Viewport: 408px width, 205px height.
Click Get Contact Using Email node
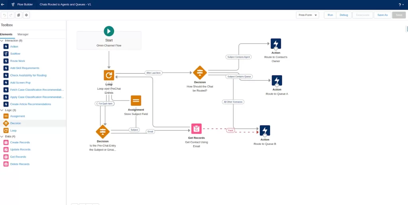(196, 129)
